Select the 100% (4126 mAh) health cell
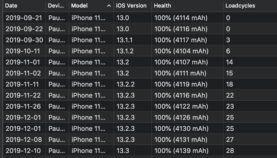The height and width of the screenshot is (158, 277). [x=181, y=117]
